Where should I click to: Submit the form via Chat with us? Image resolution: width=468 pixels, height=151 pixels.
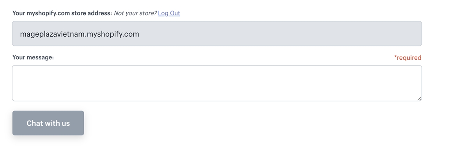click(48, 123)
